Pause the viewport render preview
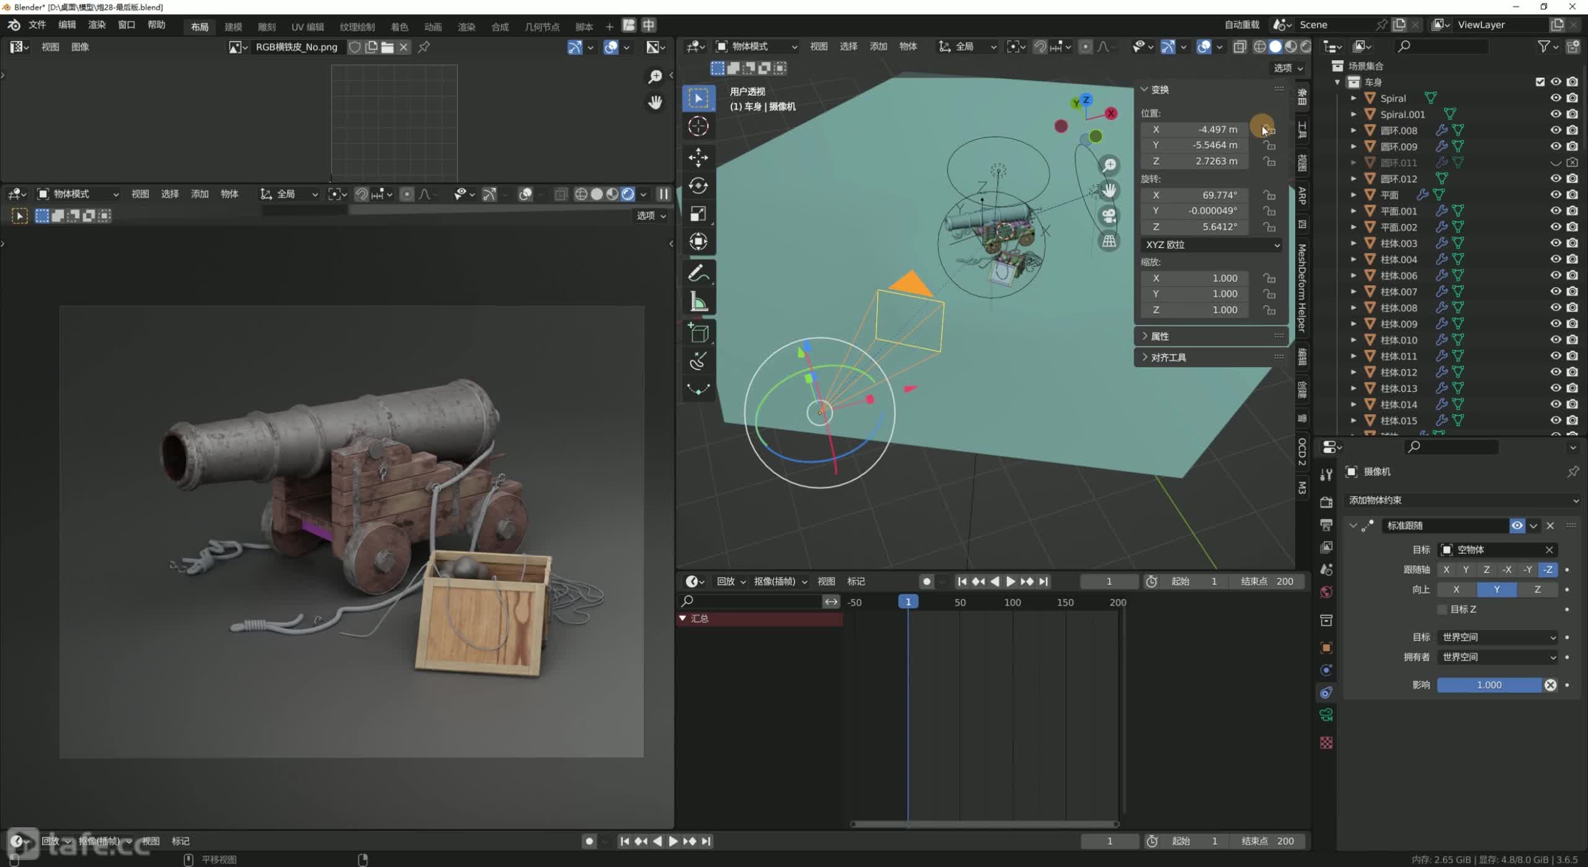Screen dimensions: 1588x867 click(x=663, y=194)
